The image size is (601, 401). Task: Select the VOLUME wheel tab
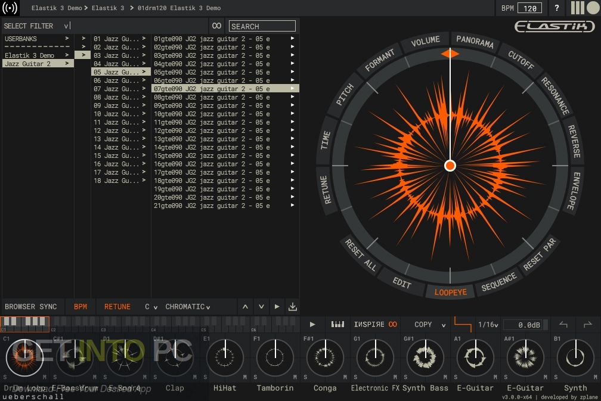[425, 41]
